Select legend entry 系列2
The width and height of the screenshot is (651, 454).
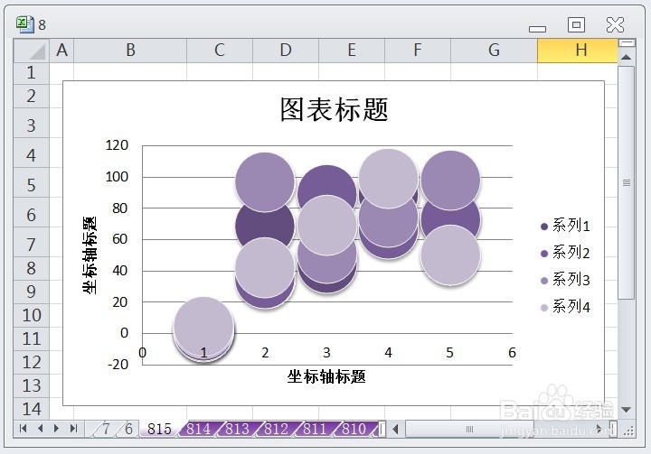point(565,253)
